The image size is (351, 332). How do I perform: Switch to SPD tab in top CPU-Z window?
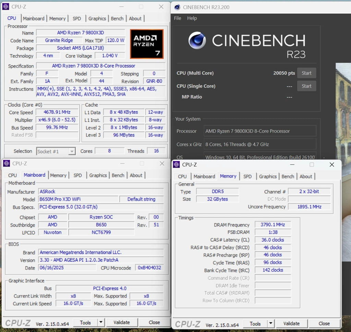coord(77,19)
